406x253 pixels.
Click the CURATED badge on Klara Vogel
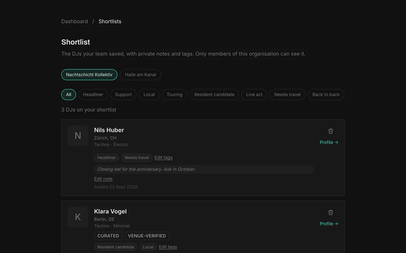tap(108, 236)
